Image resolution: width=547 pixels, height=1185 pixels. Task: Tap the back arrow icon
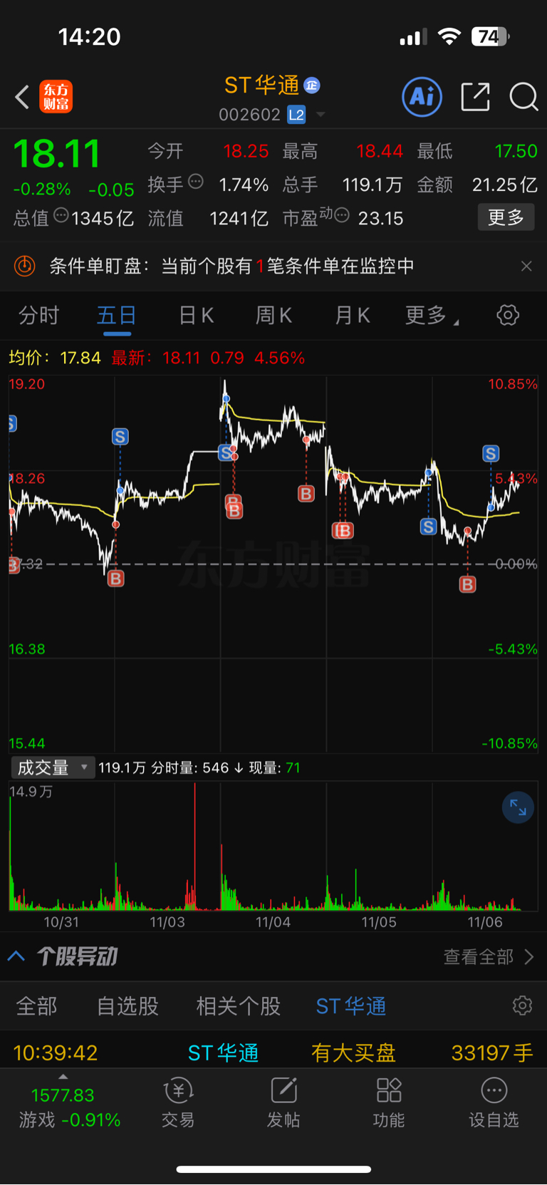(22, 97)
